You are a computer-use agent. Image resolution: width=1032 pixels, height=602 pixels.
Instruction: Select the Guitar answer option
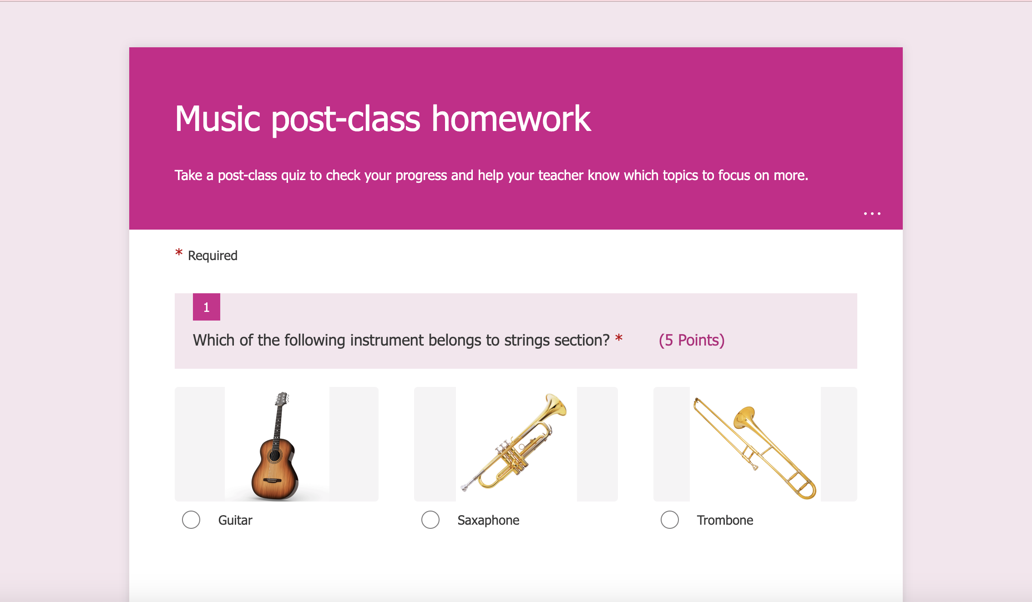[x=191, y=519]
